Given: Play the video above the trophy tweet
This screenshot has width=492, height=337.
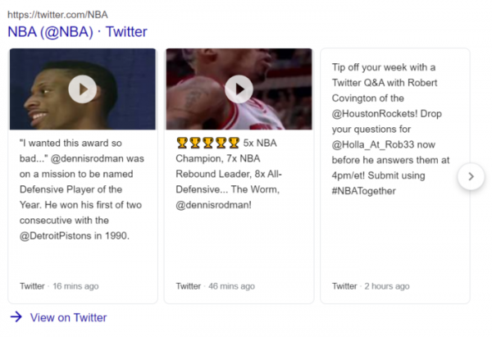Looking at the screenshot, I should tap(239, 89).
